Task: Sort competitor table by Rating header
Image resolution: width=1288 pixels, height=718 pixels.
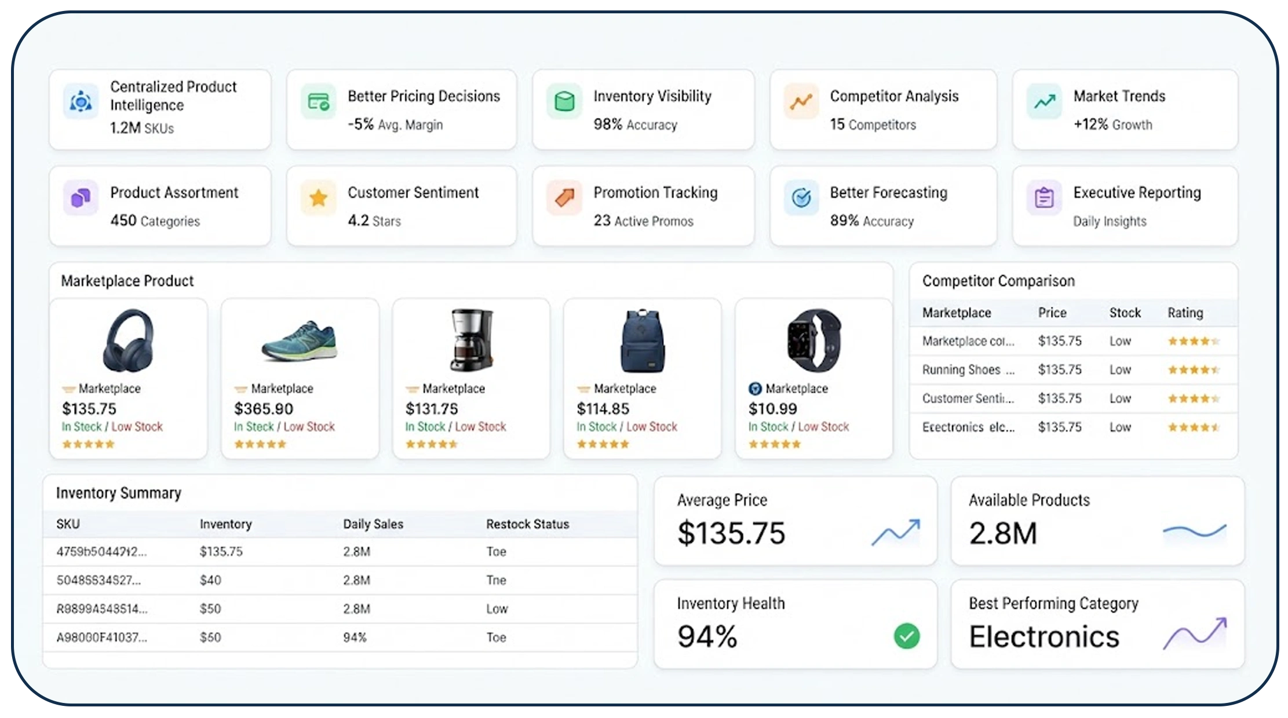Action: pyautogui.click(x=1185, y=313)
